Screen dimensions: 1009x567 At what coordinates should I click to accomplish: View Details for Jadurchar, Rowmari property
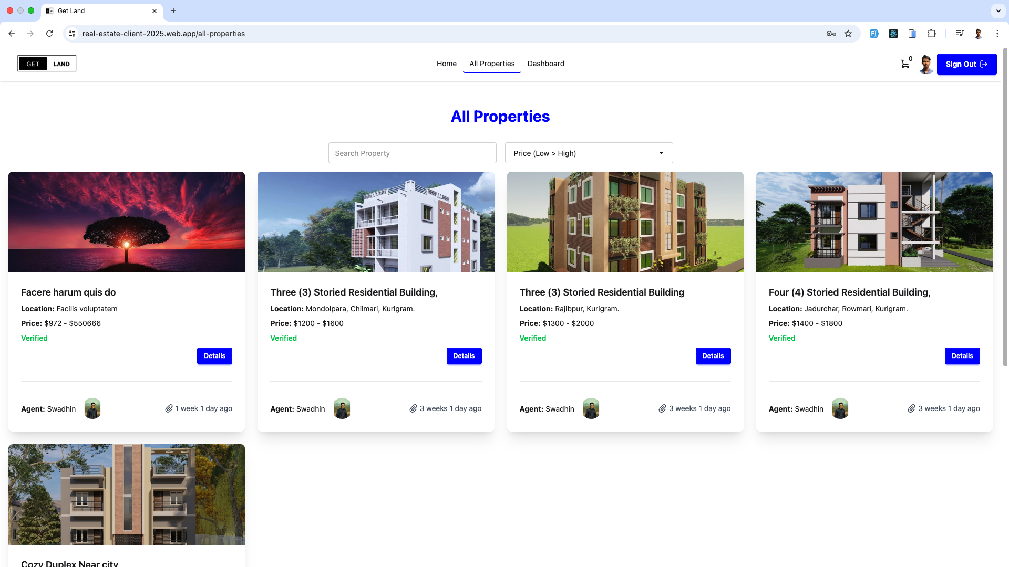coord(962,356)
